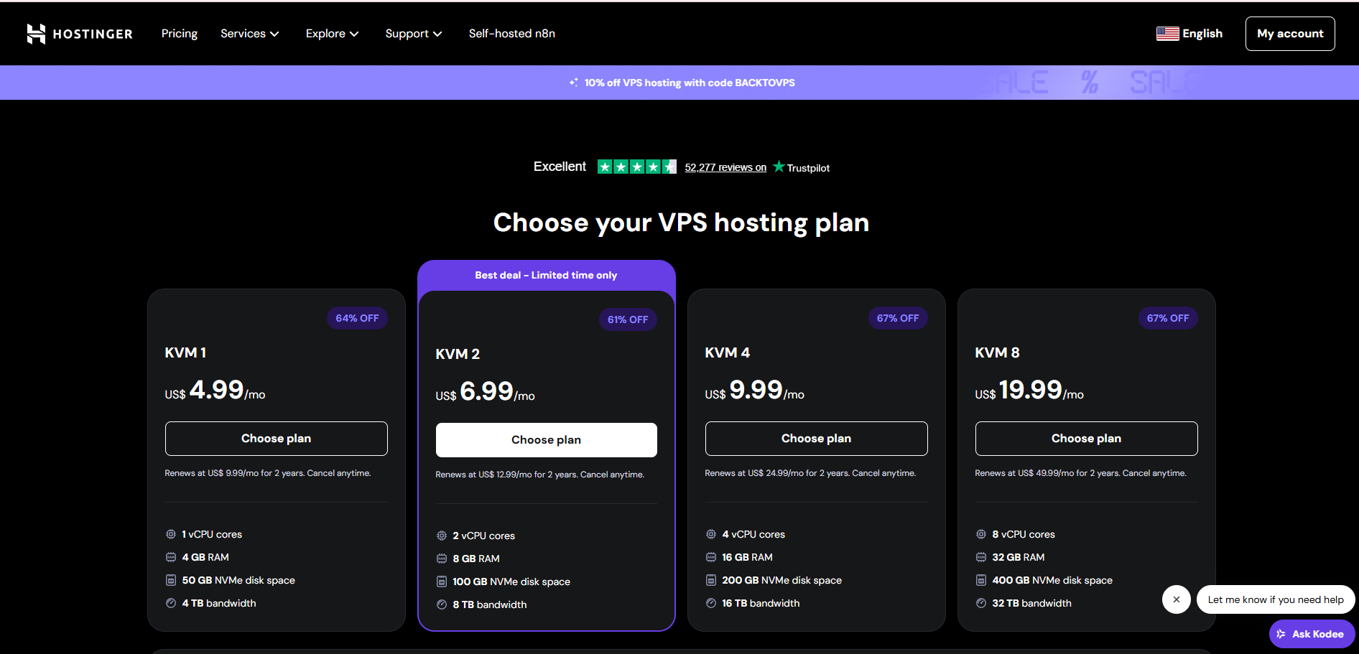This screenshot has width=1359, height=654.
Task: Click the BACKTOVPS promo banner
Action: [x=689, y=83]
